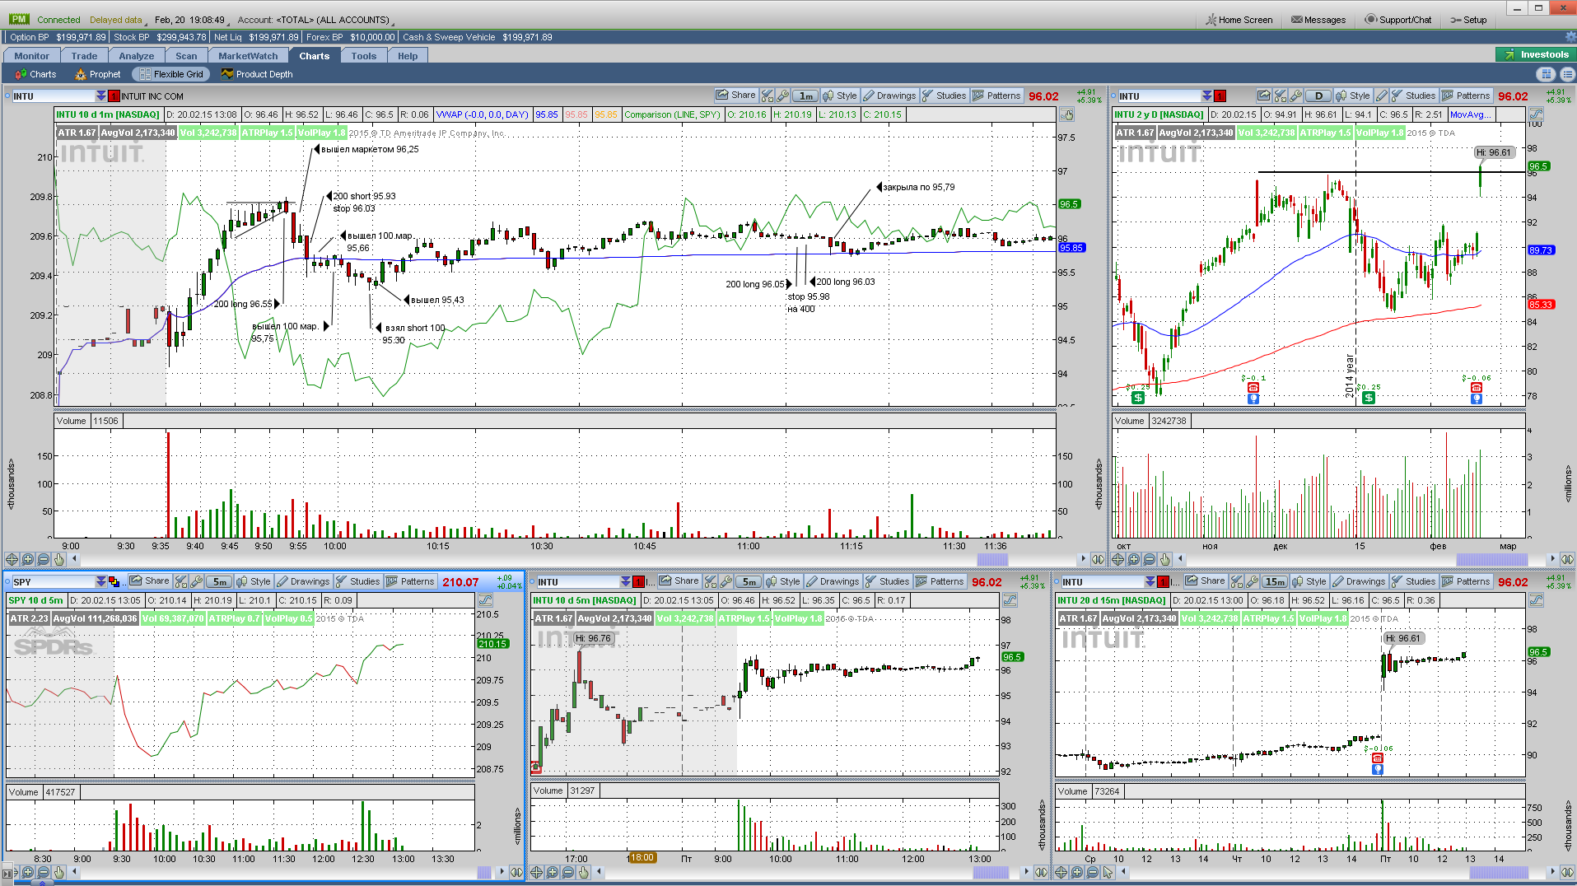1577x886 pixels.
Task: Open the Flexible Grid options menu icon
Action: (1566, 74)
